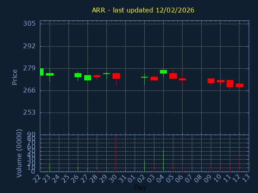Click the x-axis day label 12

coord(236,178)
